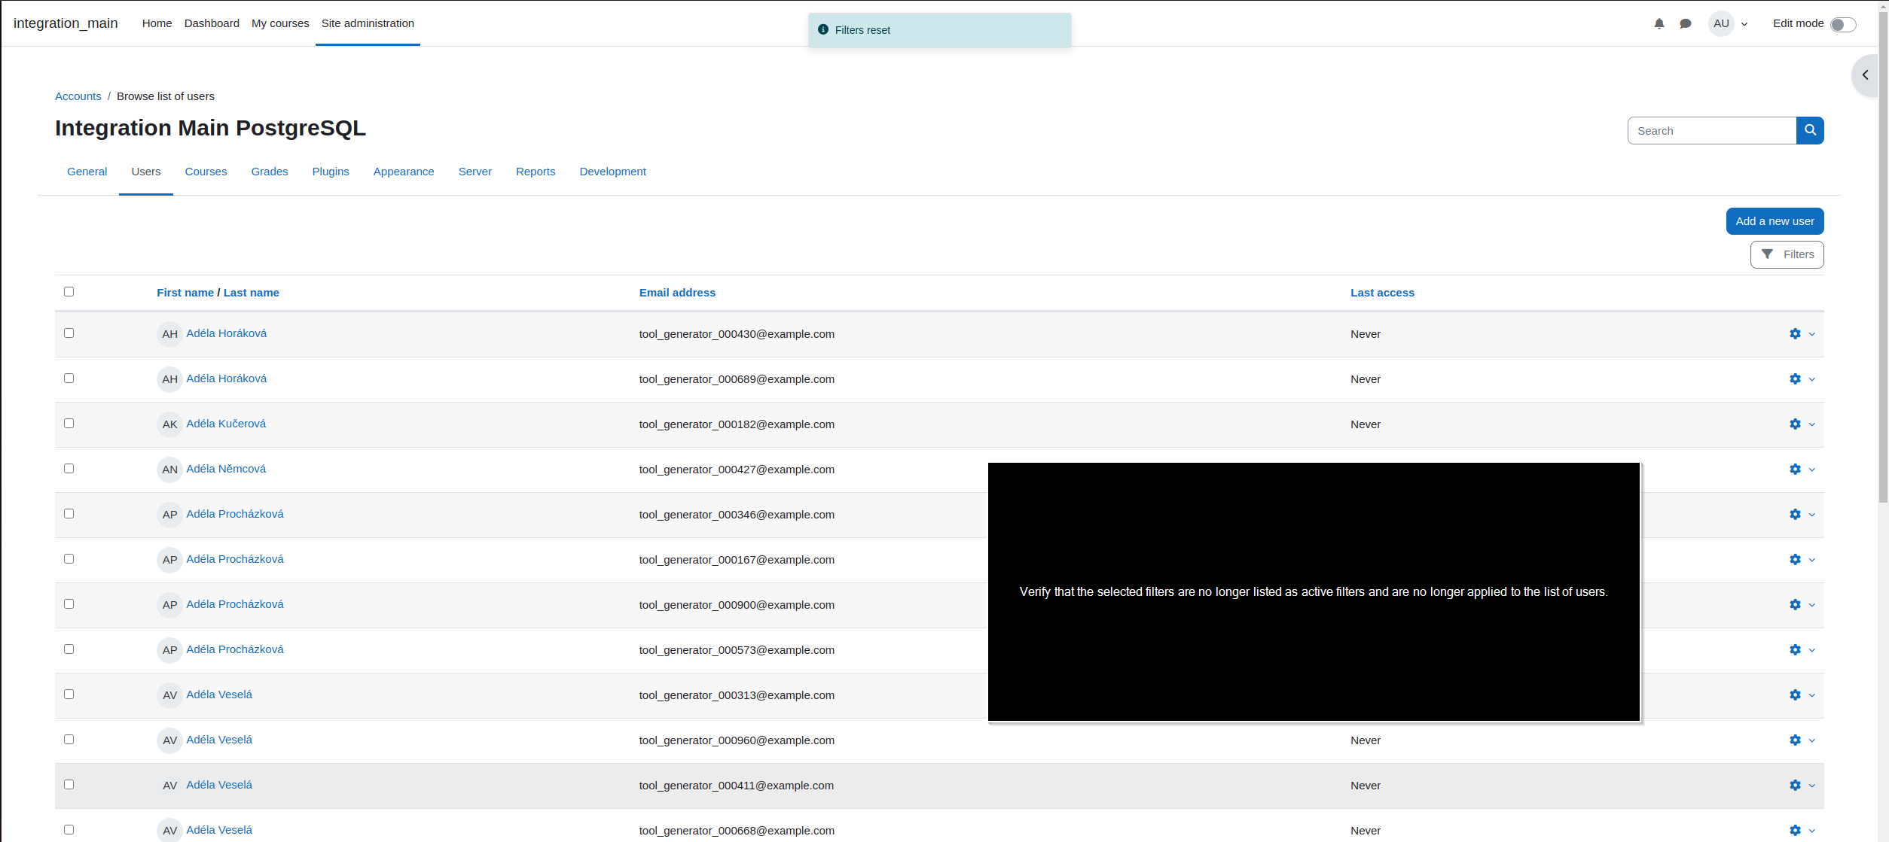Expand actions chevron for tool_generator_000430
Viewport: 1889px width, 842px height.
coord(1812,334)
